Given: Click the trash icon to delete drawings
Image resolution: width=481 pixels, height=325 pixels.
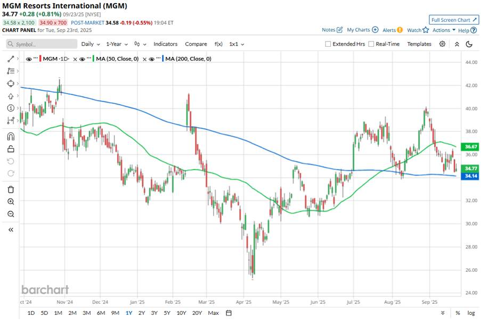Looking at the screenshot, I should tap(11, 189).
